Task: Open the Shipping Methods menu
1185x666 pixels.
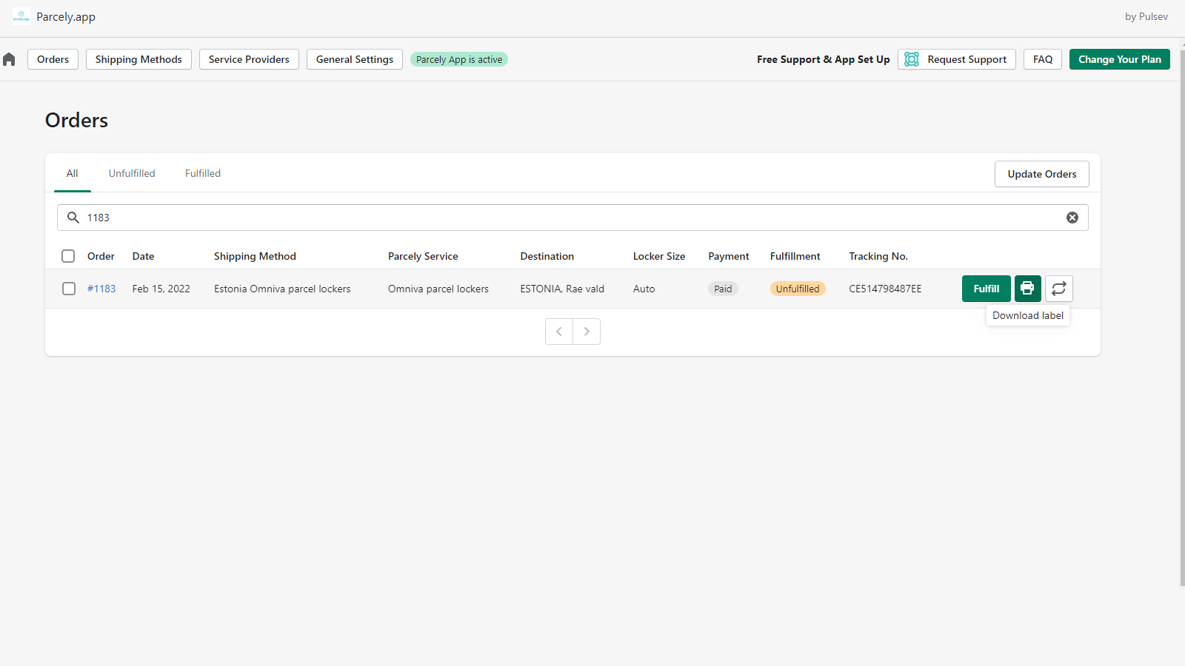Action: pos(138,59)
